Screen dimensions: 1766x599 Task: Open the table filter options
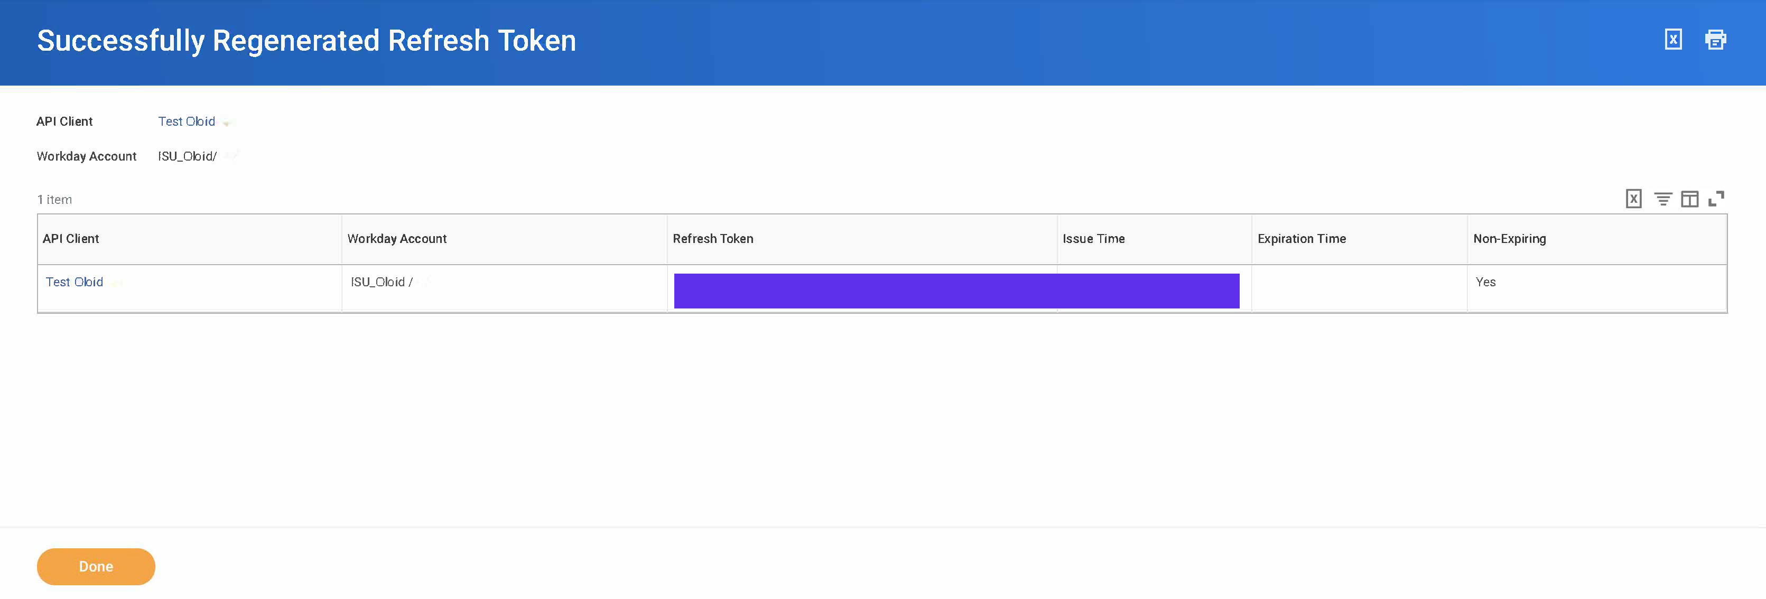(1662, 200)
